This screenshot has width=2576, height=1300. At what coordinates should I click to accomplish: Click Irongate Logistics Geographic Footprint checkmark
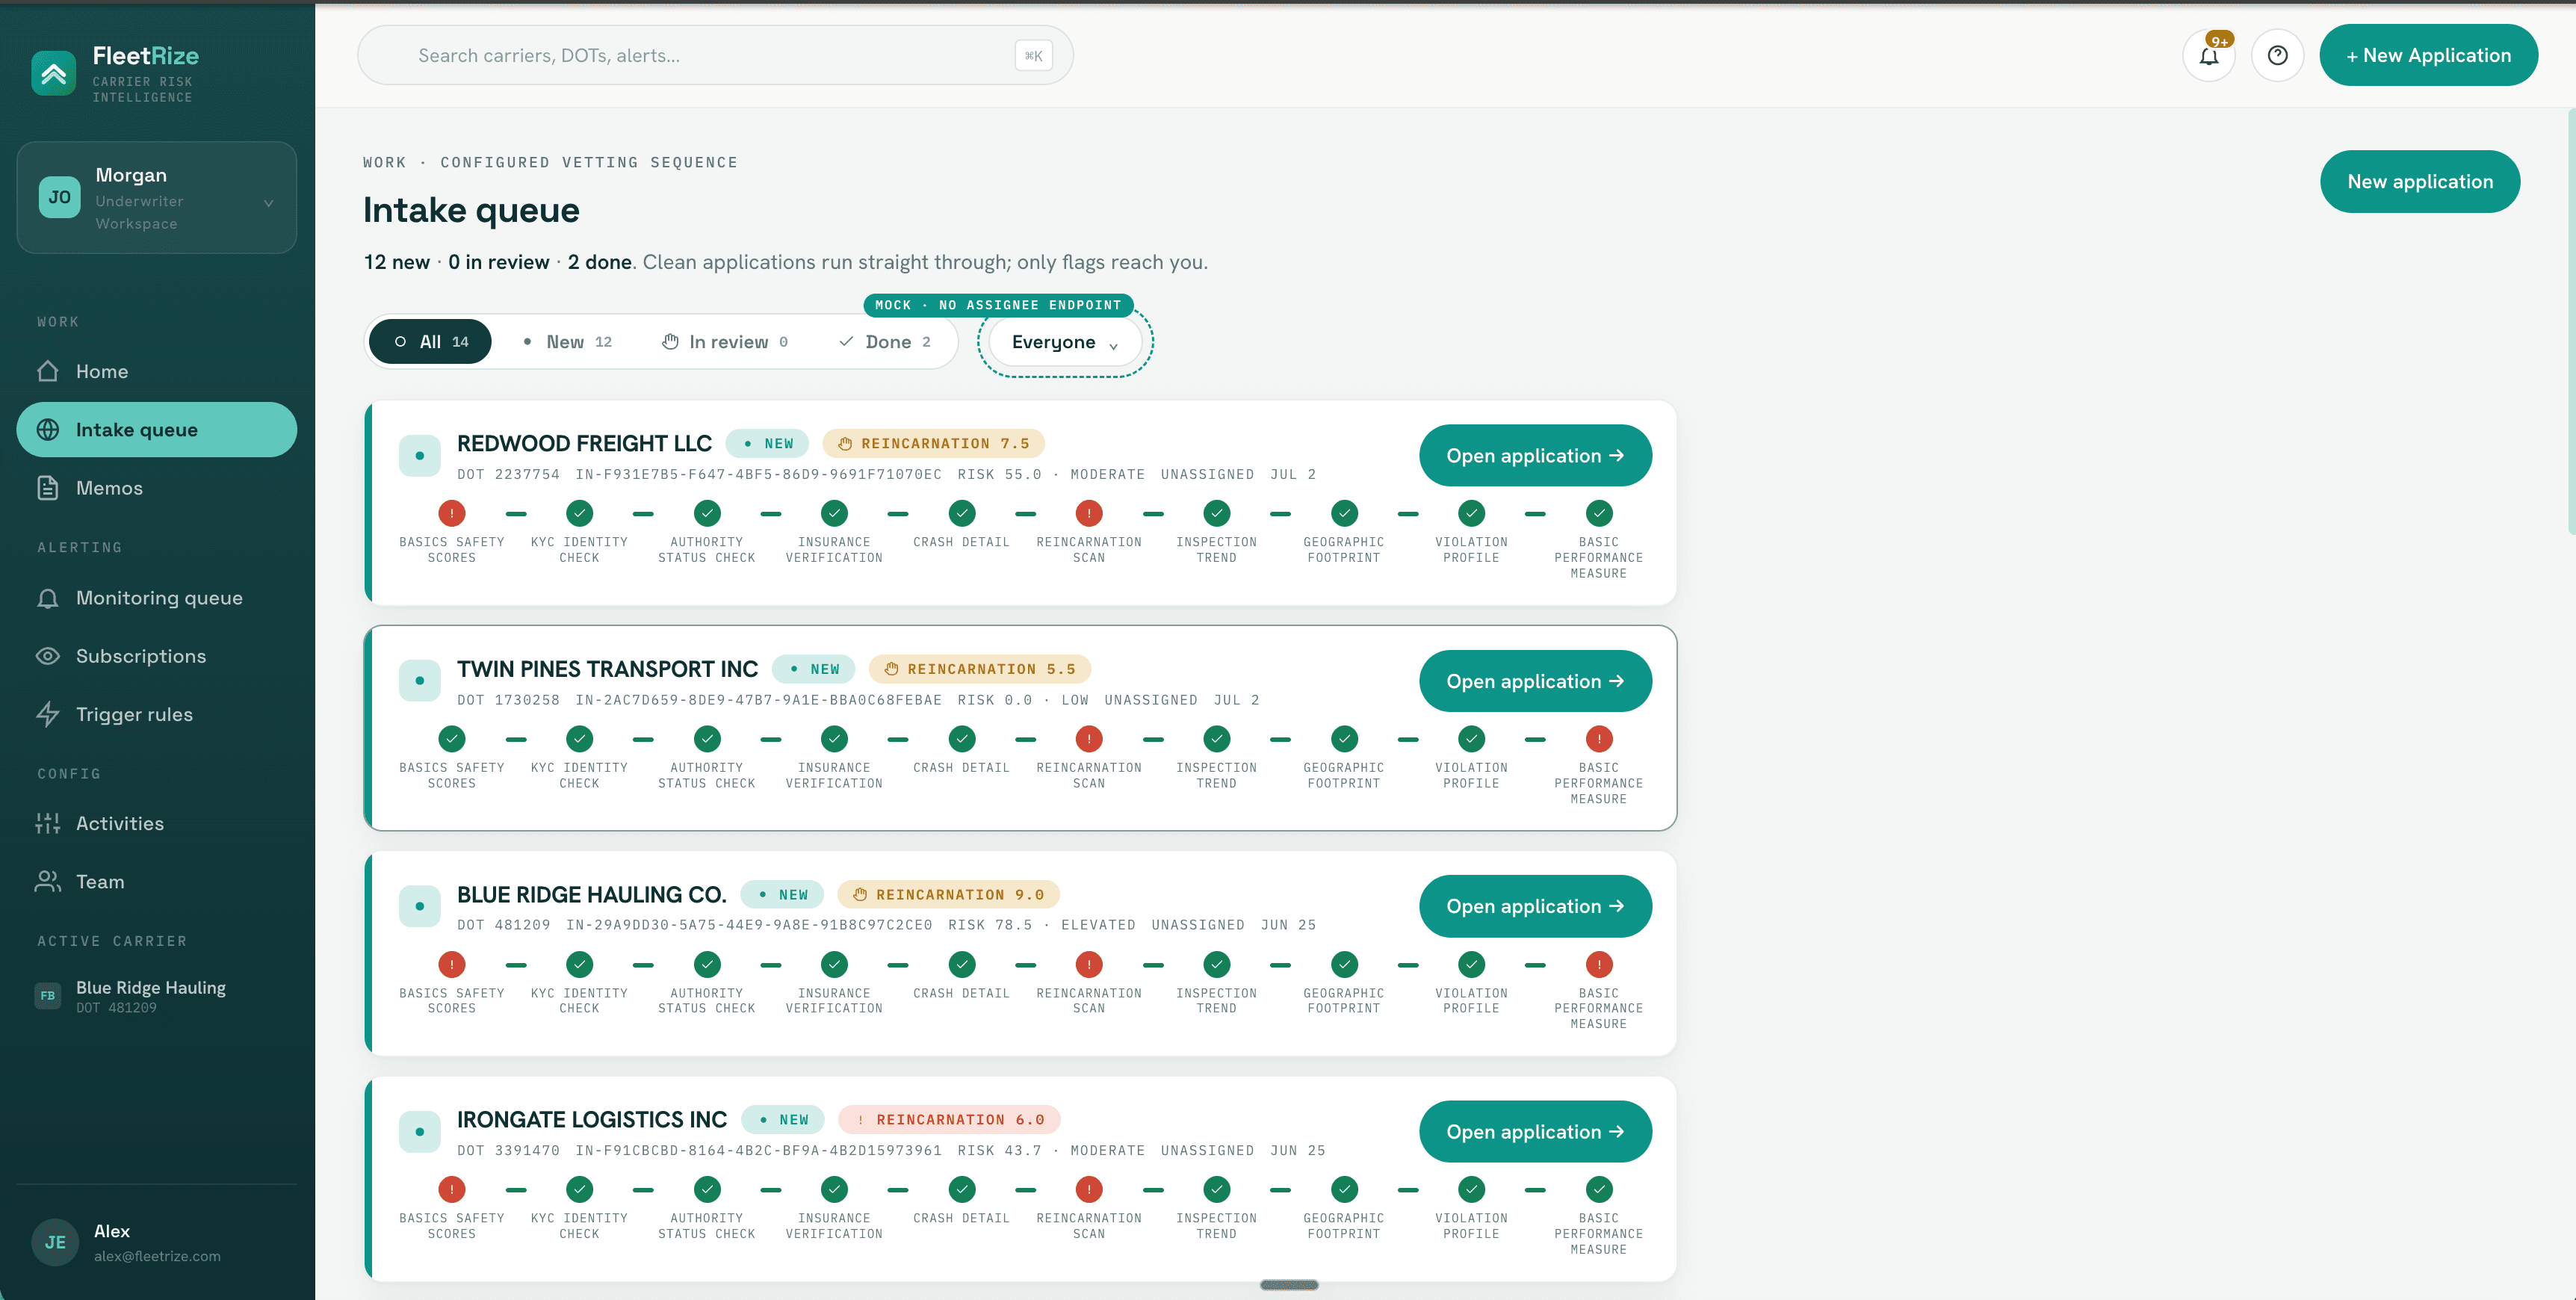pyautogui.click(x=1344, y=1189)
